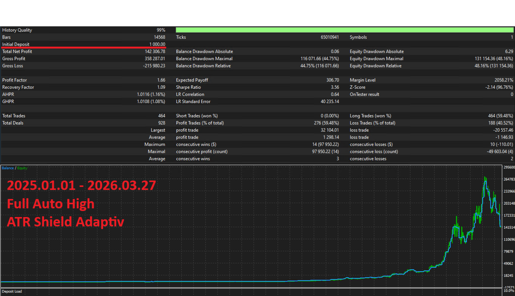Click the Bars value 14568
515x296 pixels.
(x=159, y=37)
